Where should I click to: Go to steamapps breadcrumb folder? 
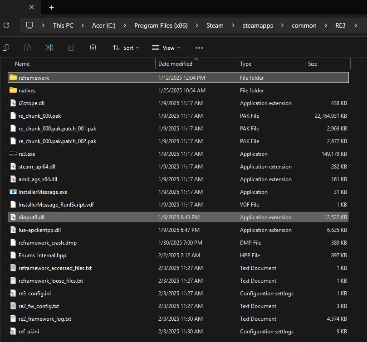(x=258, y=25)
